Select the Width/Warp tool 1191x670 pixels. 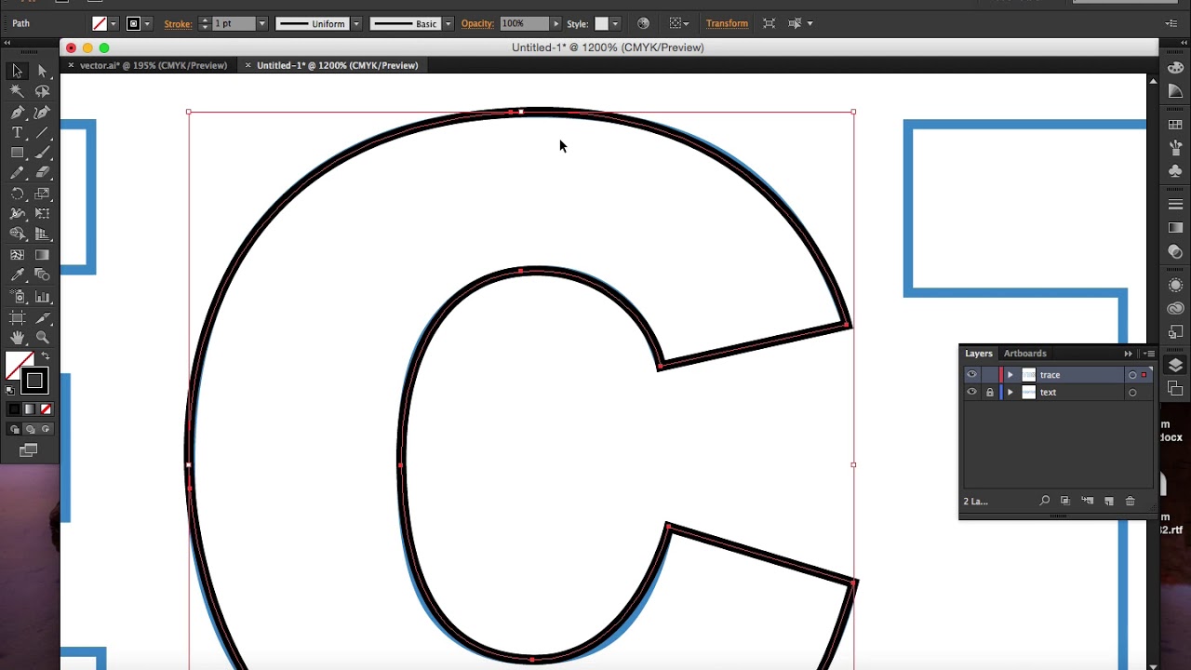[17, 214]
